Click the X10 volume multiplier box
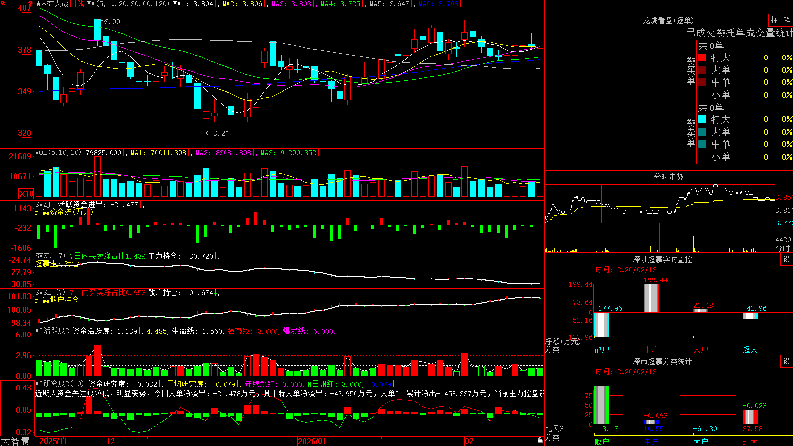 [26, 194]
